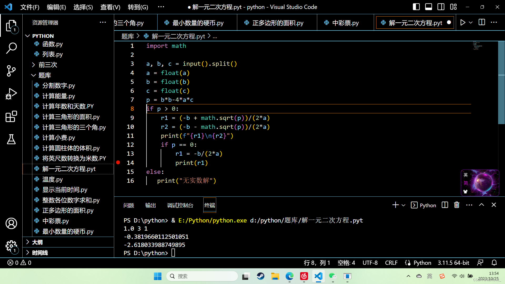The image size is (505, 284).
Task: Open editor More Actions ellipsis
Action: (x=494, y=23)
